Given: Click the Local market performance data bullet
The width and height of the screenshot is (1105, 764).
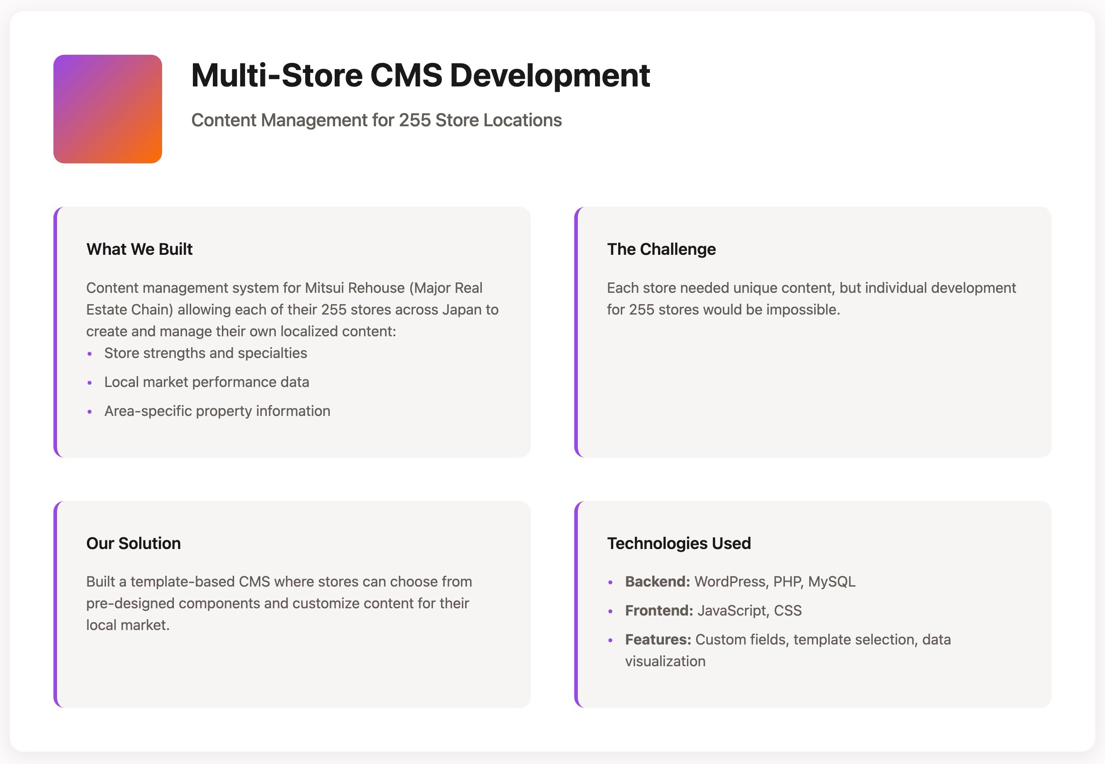Looking at the screenshot, I should coord(207,382).
